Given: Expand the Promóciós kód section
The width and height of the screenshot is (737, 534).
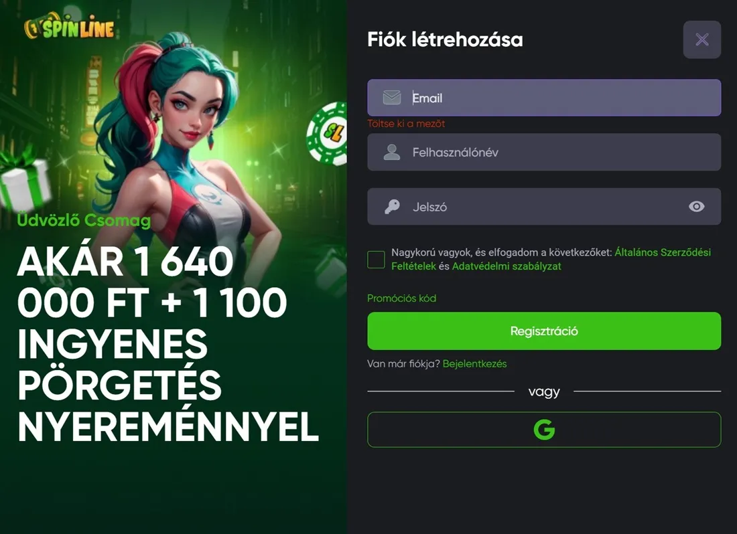Looking at the screenshot, I should [x=401, y=298].
